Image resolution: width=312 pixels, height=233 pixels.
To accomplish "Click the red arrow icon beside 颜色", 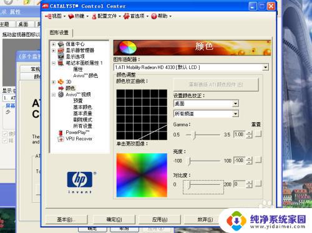I will click(x=61, y=88).
